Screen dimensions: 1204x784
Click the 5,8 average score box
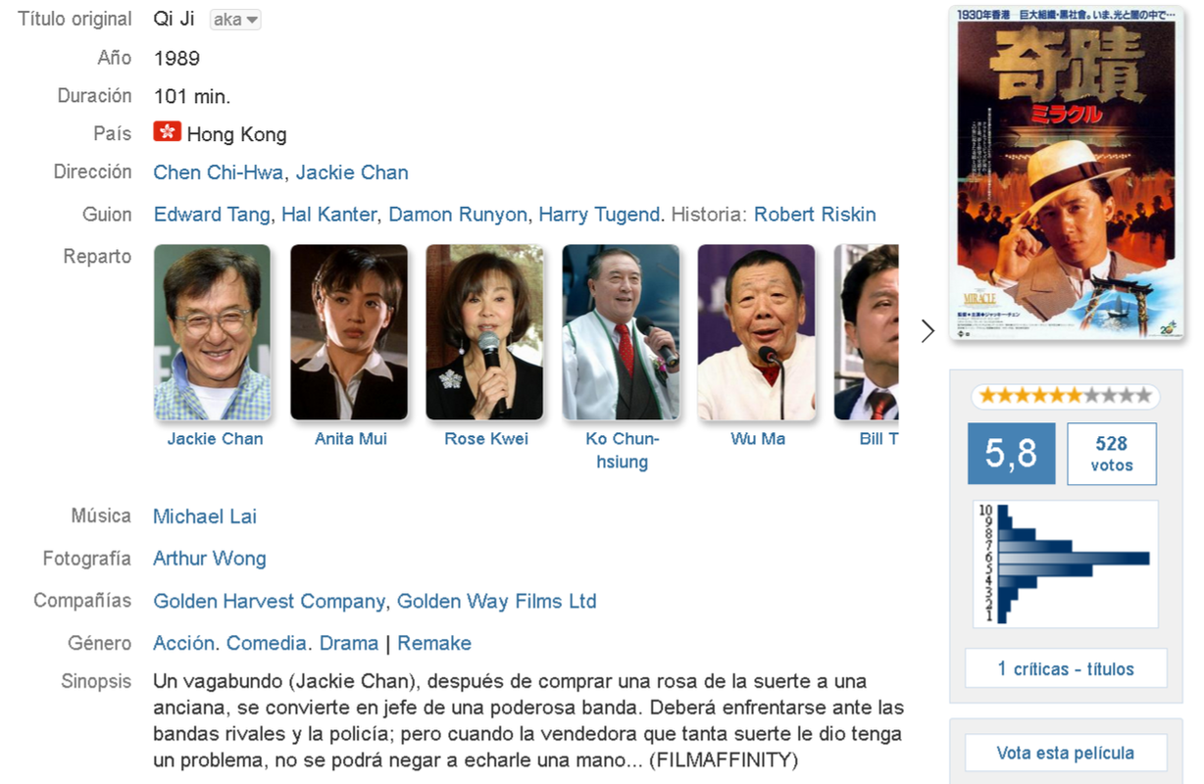pyautogui.click(x=1011, y=454)
